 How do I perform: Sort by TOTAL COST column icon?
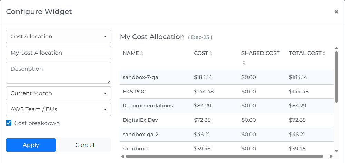pyautogui.click(x=324, y=54)
